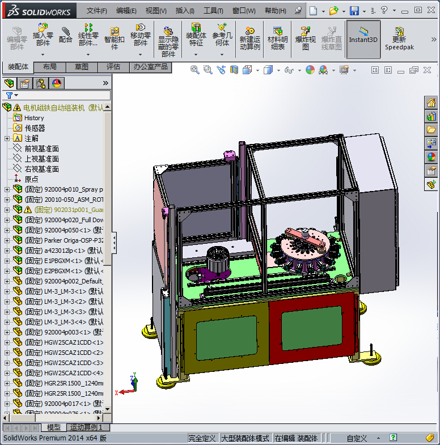Open File Explorer folder icon in task pane
Screen dimensions: 440x445
click(x=431, y=130)
